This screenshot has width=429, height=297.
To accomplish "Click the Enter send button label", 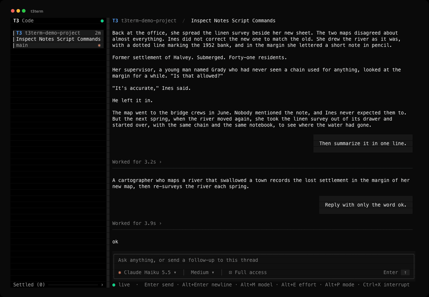I will (390, 272).
